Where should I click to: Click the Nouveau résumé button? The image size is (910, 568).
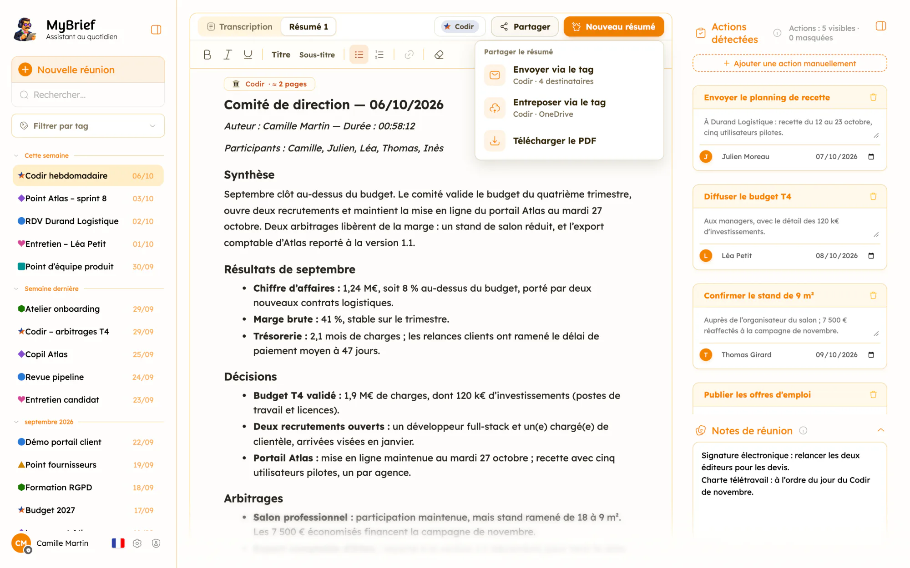pos(614,27)
